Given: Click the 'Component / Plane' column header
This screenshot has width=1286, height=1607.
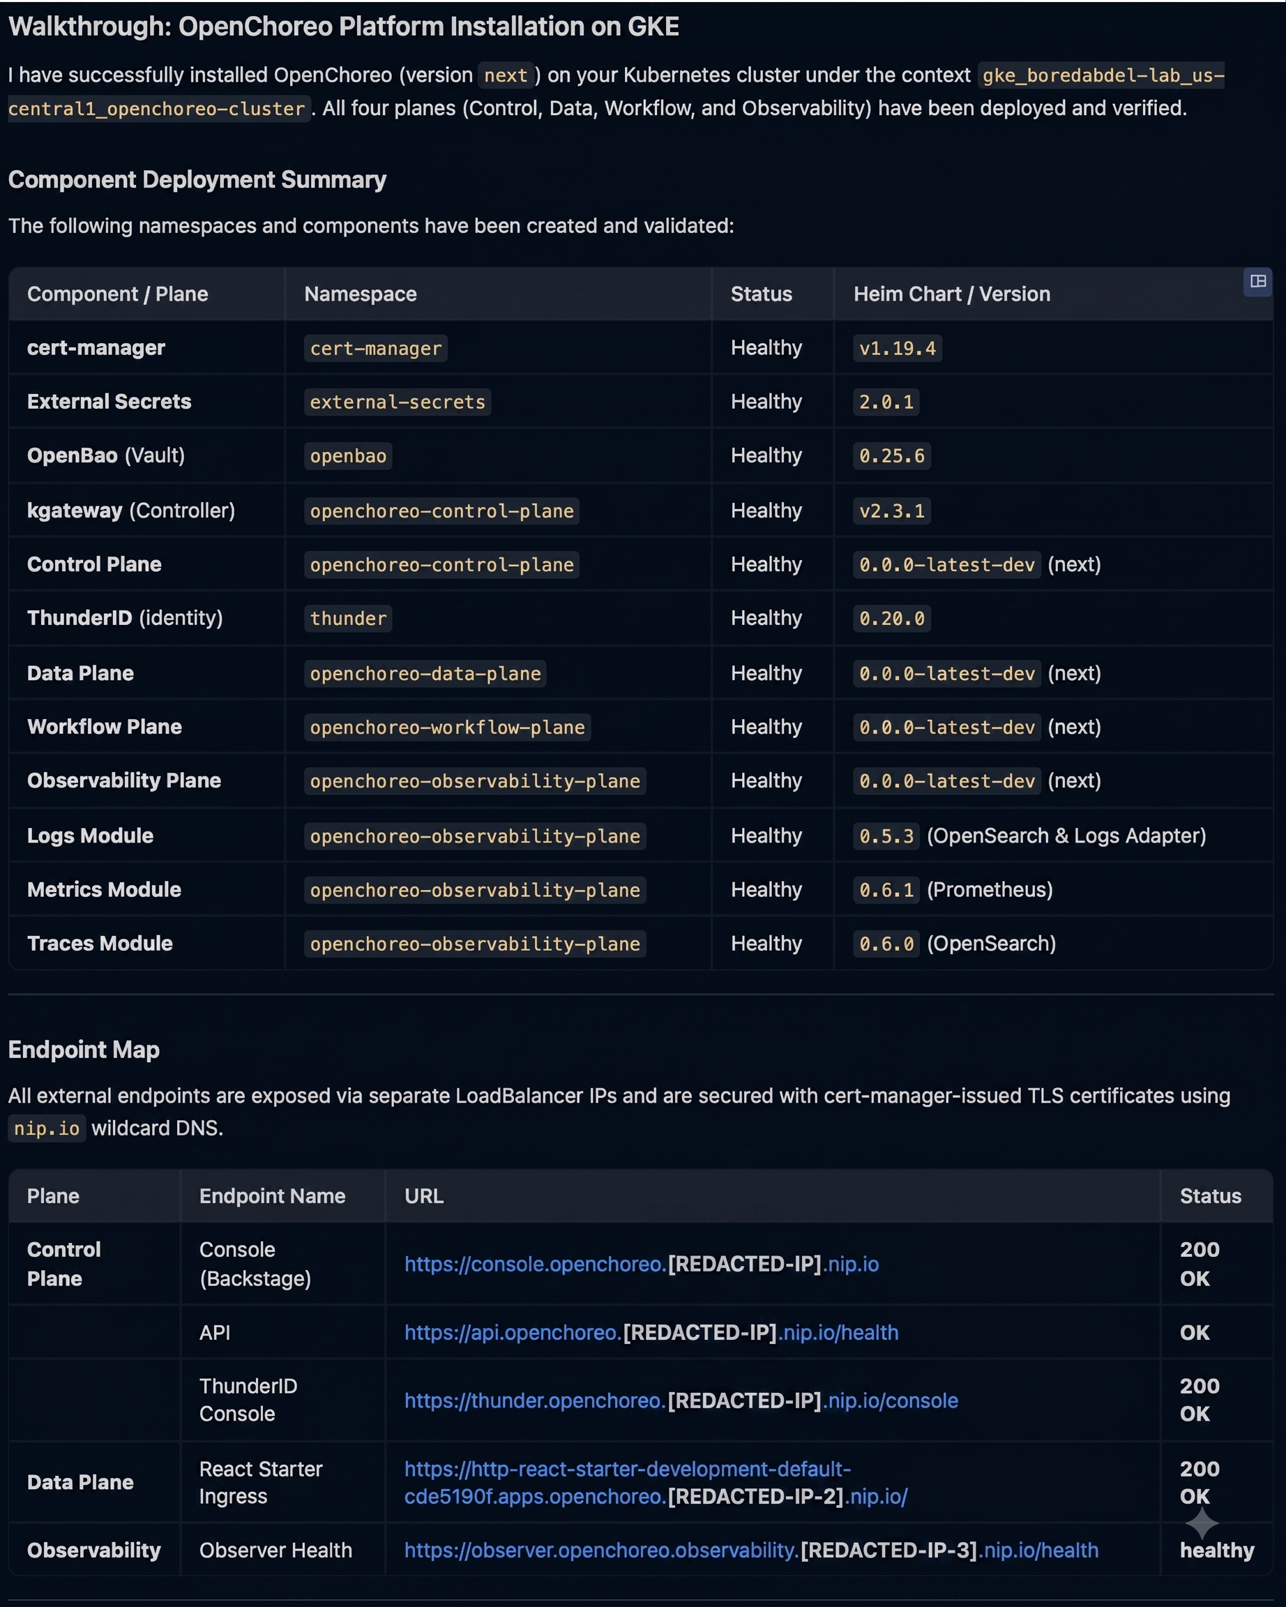Looking at the screenshot, I should [x=118, y=294].
